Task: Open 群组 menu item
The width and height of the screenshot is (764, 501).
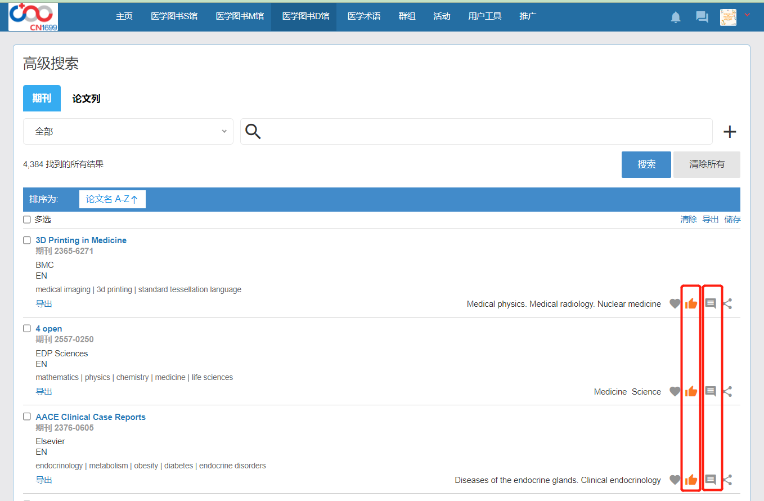Action: (407, 16)
